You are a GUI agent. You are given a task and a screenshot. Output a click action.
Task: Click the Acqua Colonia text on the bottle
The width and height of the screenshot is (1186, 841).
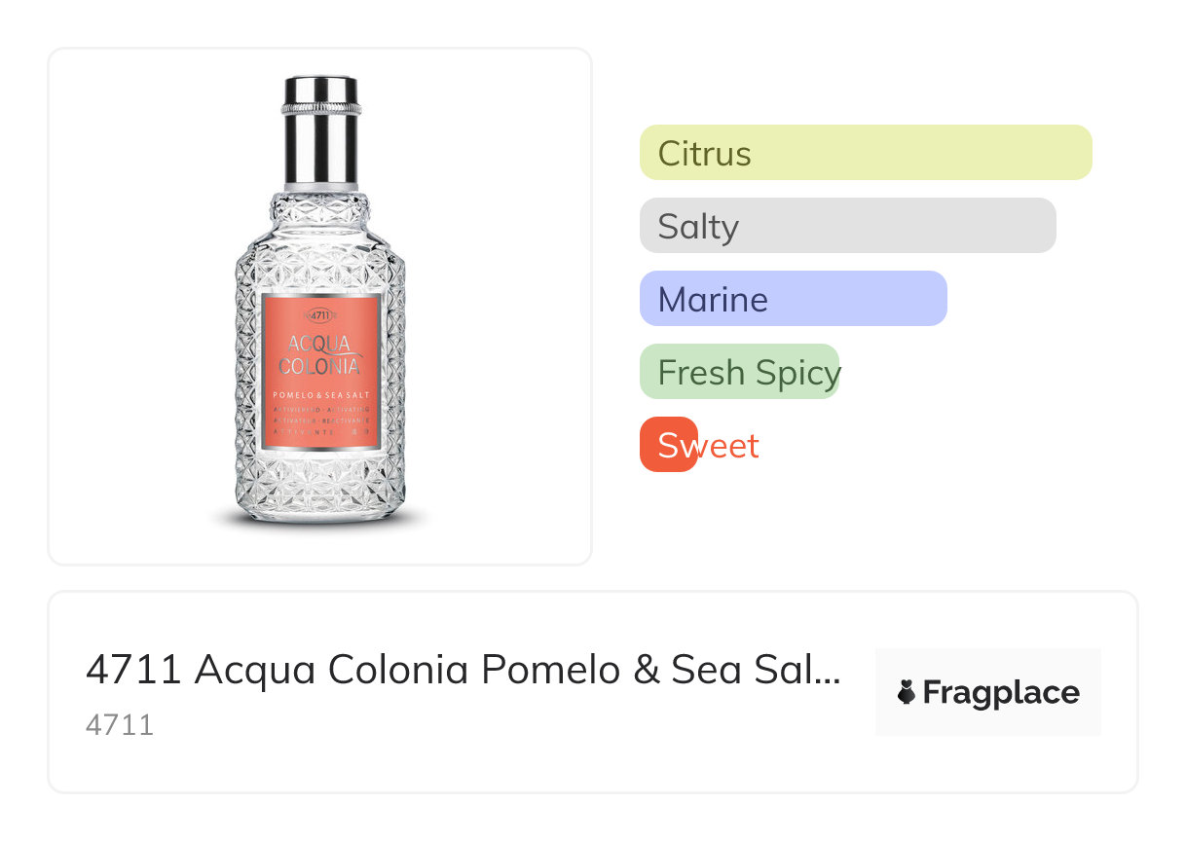coord(320,354)
